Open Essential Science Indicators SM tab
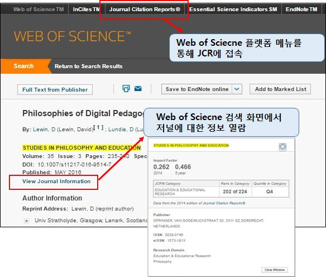This screenshot has height=277, width=326. (233, 9)
